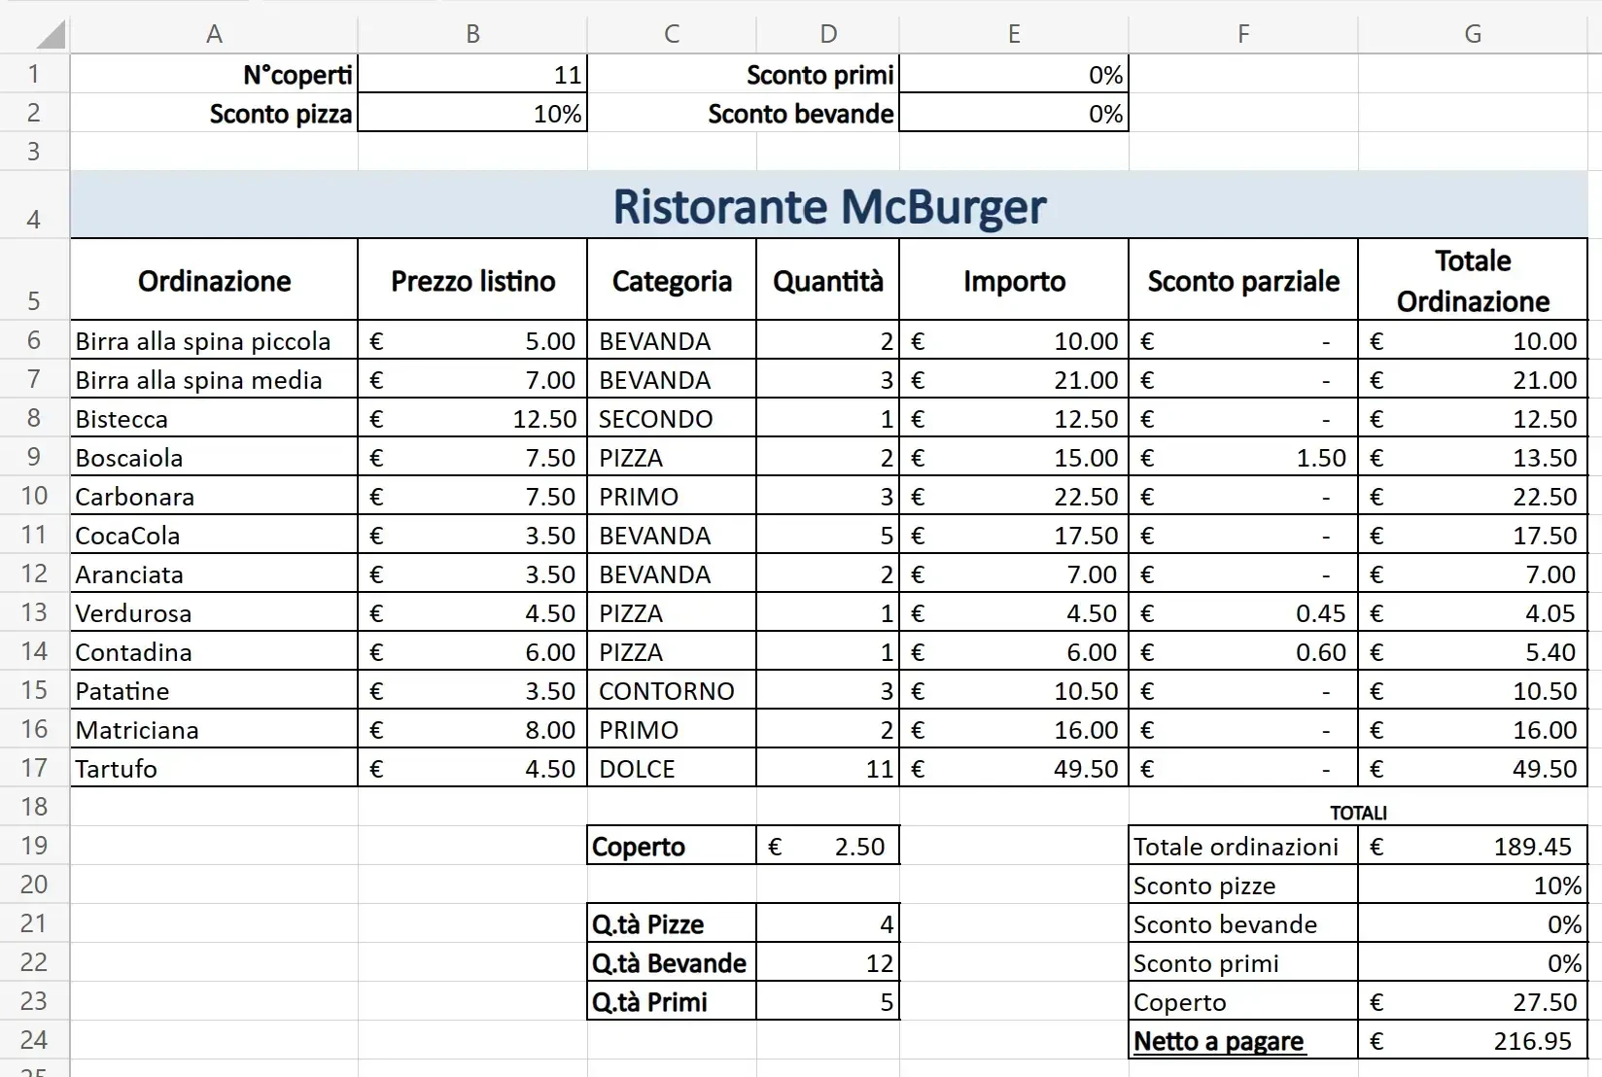Viewport: 1602px width, 1077px height.
Task: Click the "Sconto parziale" table header
Action: pyautogui.click(x=1243, y=280)
